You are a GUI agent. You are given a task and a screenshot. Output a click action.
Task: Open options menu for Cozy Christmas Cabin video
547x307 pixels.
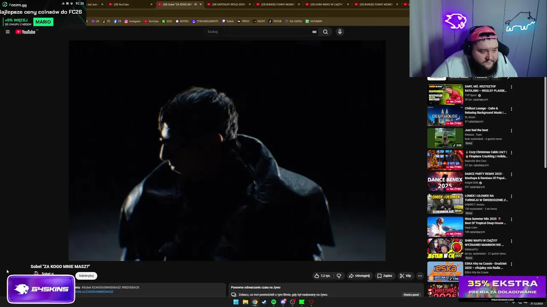coord(511,152)
